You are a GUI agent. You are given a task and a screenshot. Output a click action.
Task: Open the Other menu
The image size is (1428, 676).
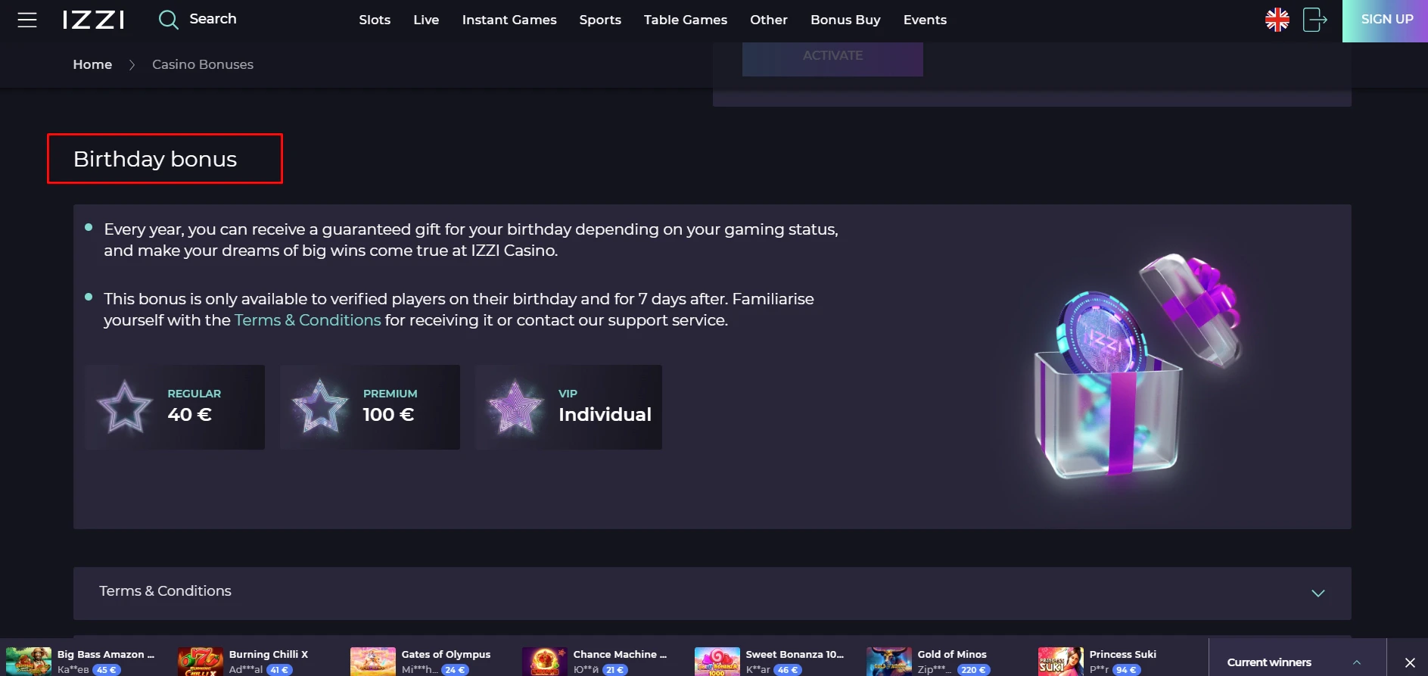(x=769, y=20)
